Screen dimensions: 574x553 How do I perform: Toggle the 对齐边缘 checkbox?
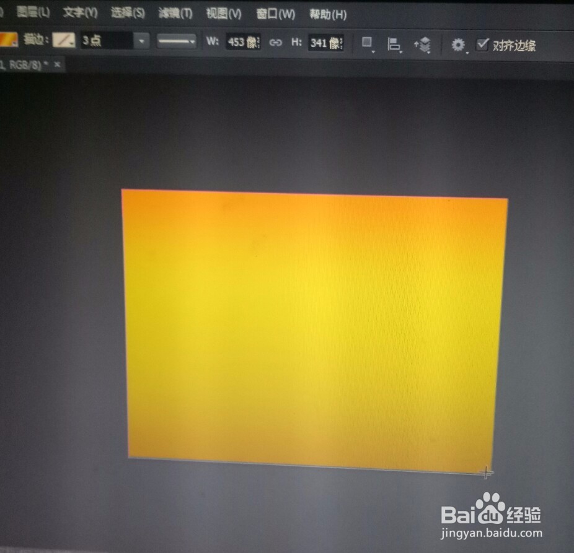point(482,45)
